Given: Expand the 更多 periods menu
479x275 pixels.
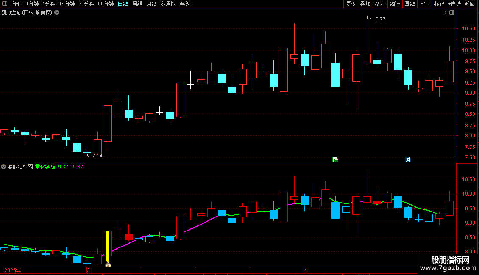Looking at the screenshot, I should 186,4.
